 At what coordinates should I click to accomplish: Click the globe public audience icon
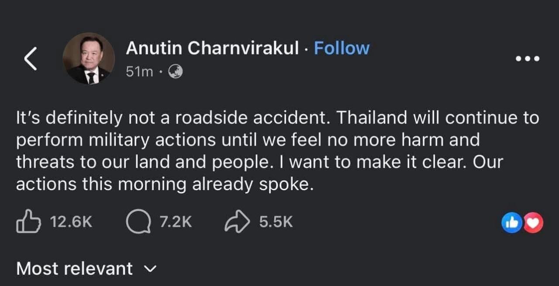click(175, 71)
